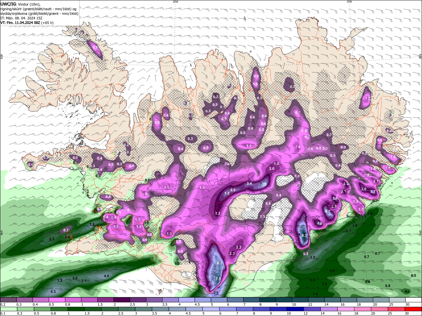Image resolution: width=422 pixels, height=316 pixels.
Task: Click the 6.3 value in the blue snow core
Action: coord(220,263)
